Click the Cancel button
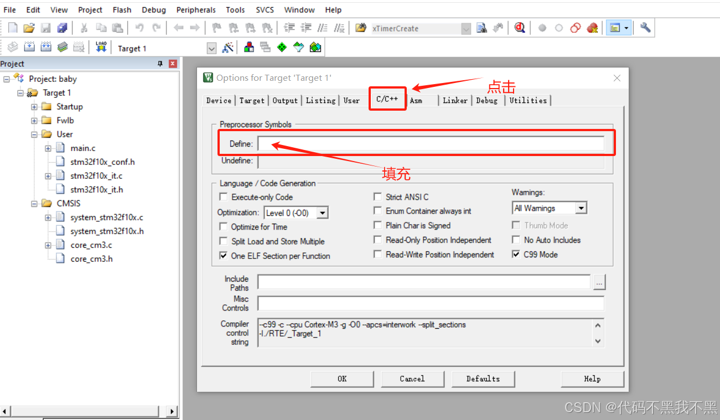This screenshot has width=720, height=420. pos(412,379)
